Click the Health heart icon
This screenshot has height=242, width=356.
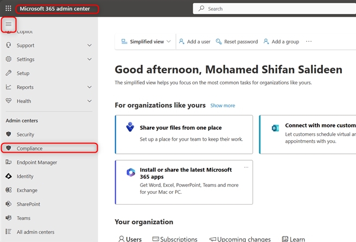8,101
